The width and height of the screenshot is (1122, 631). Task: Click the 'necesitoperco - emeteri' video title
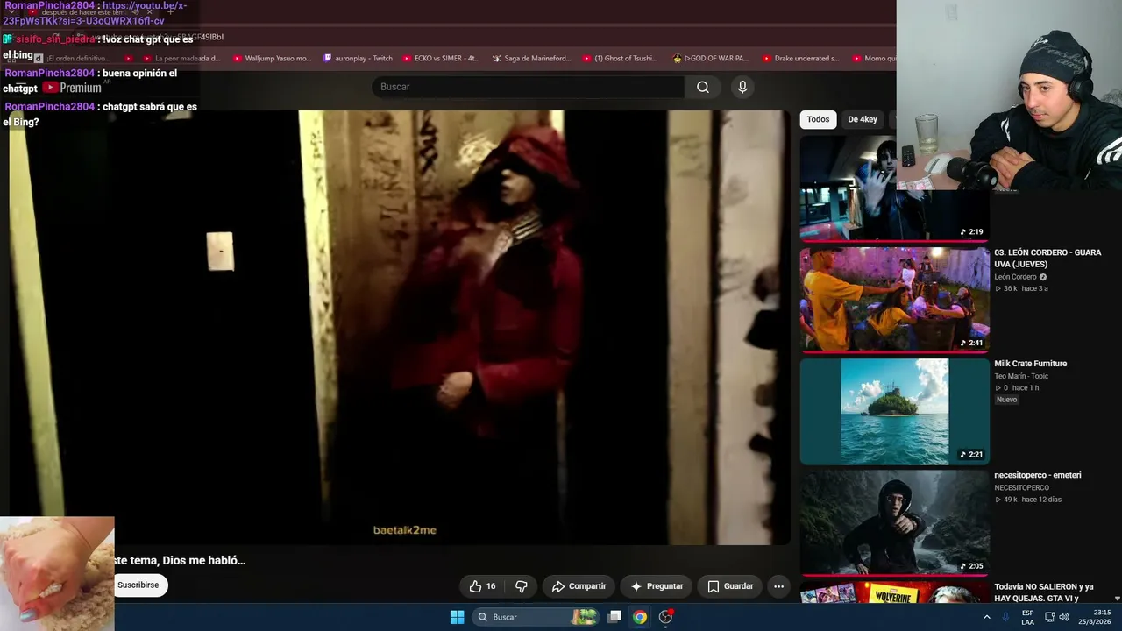[x=1037, y=475]
